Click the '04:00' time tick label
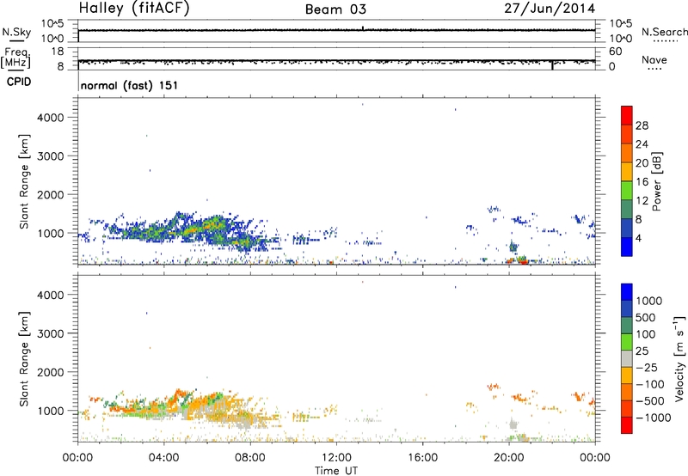This screenshot has width=688, height=476. [163, 458]
